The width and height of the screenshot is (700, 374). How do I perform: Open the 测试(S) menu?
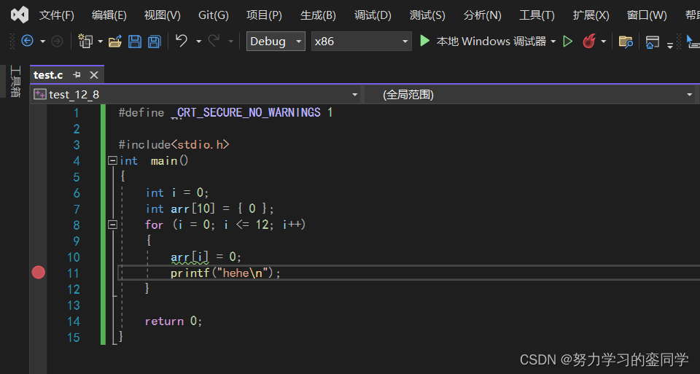point(427,15)
